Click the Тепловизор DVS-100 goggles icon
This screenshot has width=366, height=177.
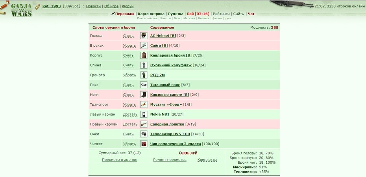click(x=144, y=134)
